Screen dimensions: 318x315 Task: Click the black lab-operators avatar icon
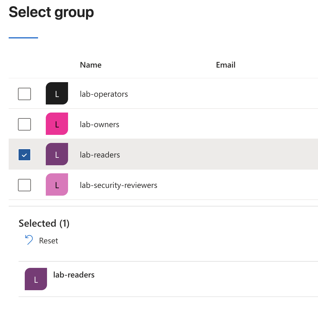(57, 93)
